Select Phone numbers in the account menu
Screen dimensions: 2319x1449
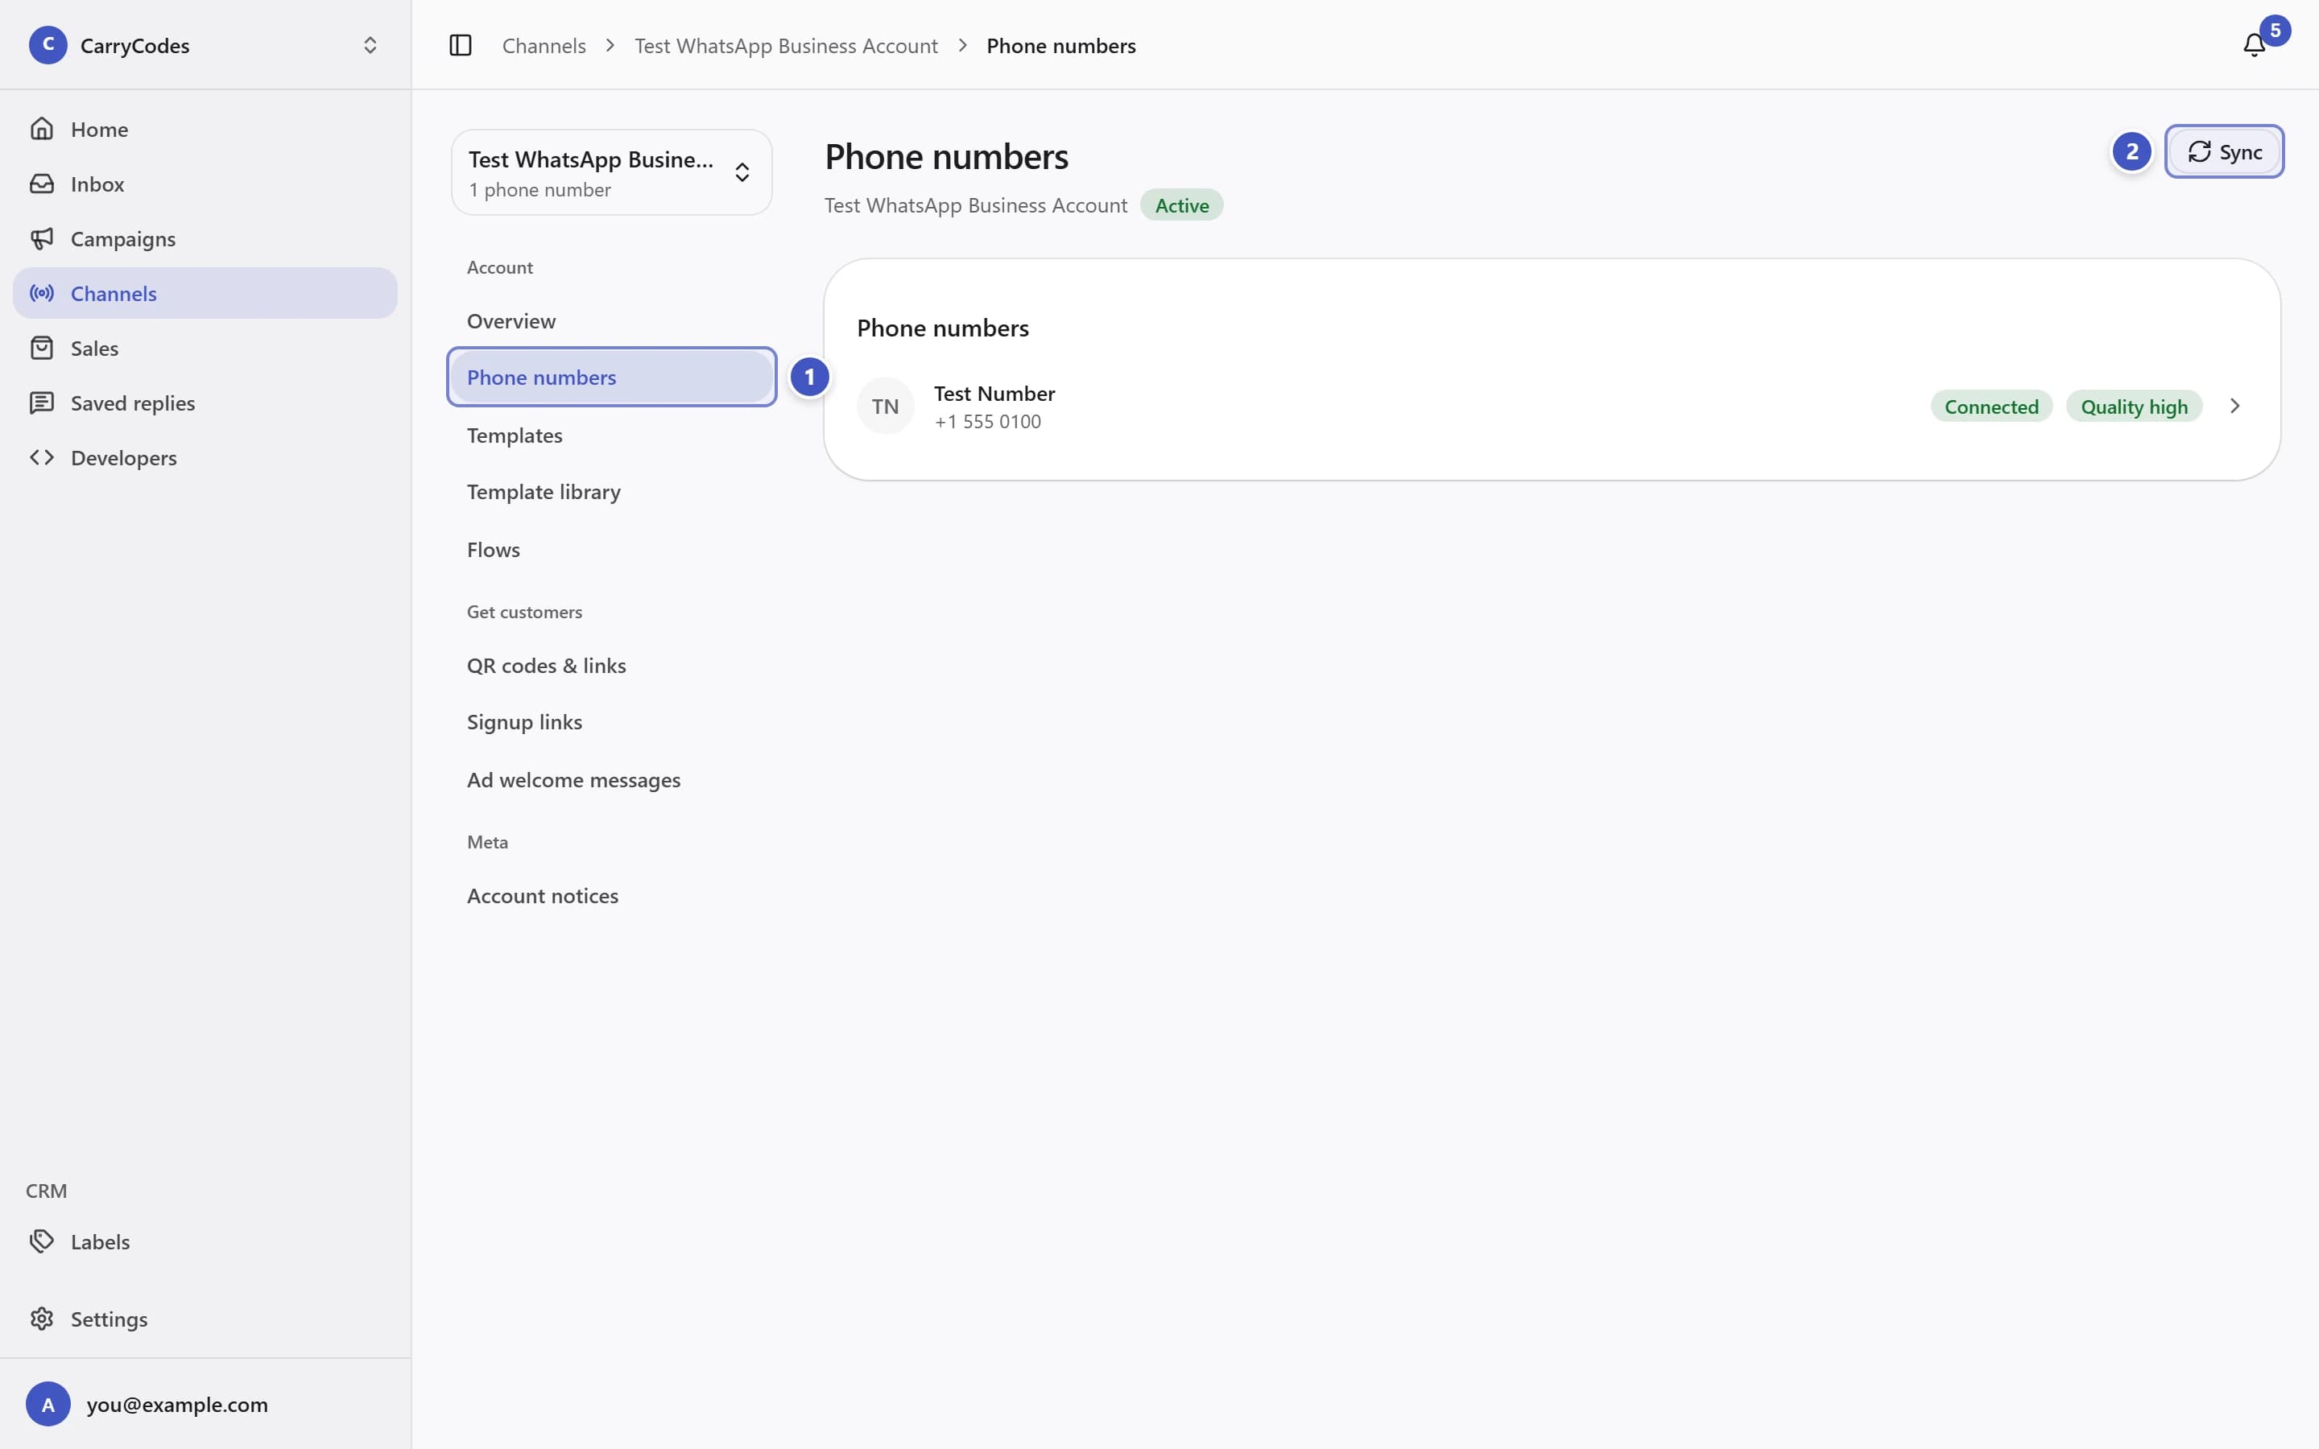click(x=611, y=377)
